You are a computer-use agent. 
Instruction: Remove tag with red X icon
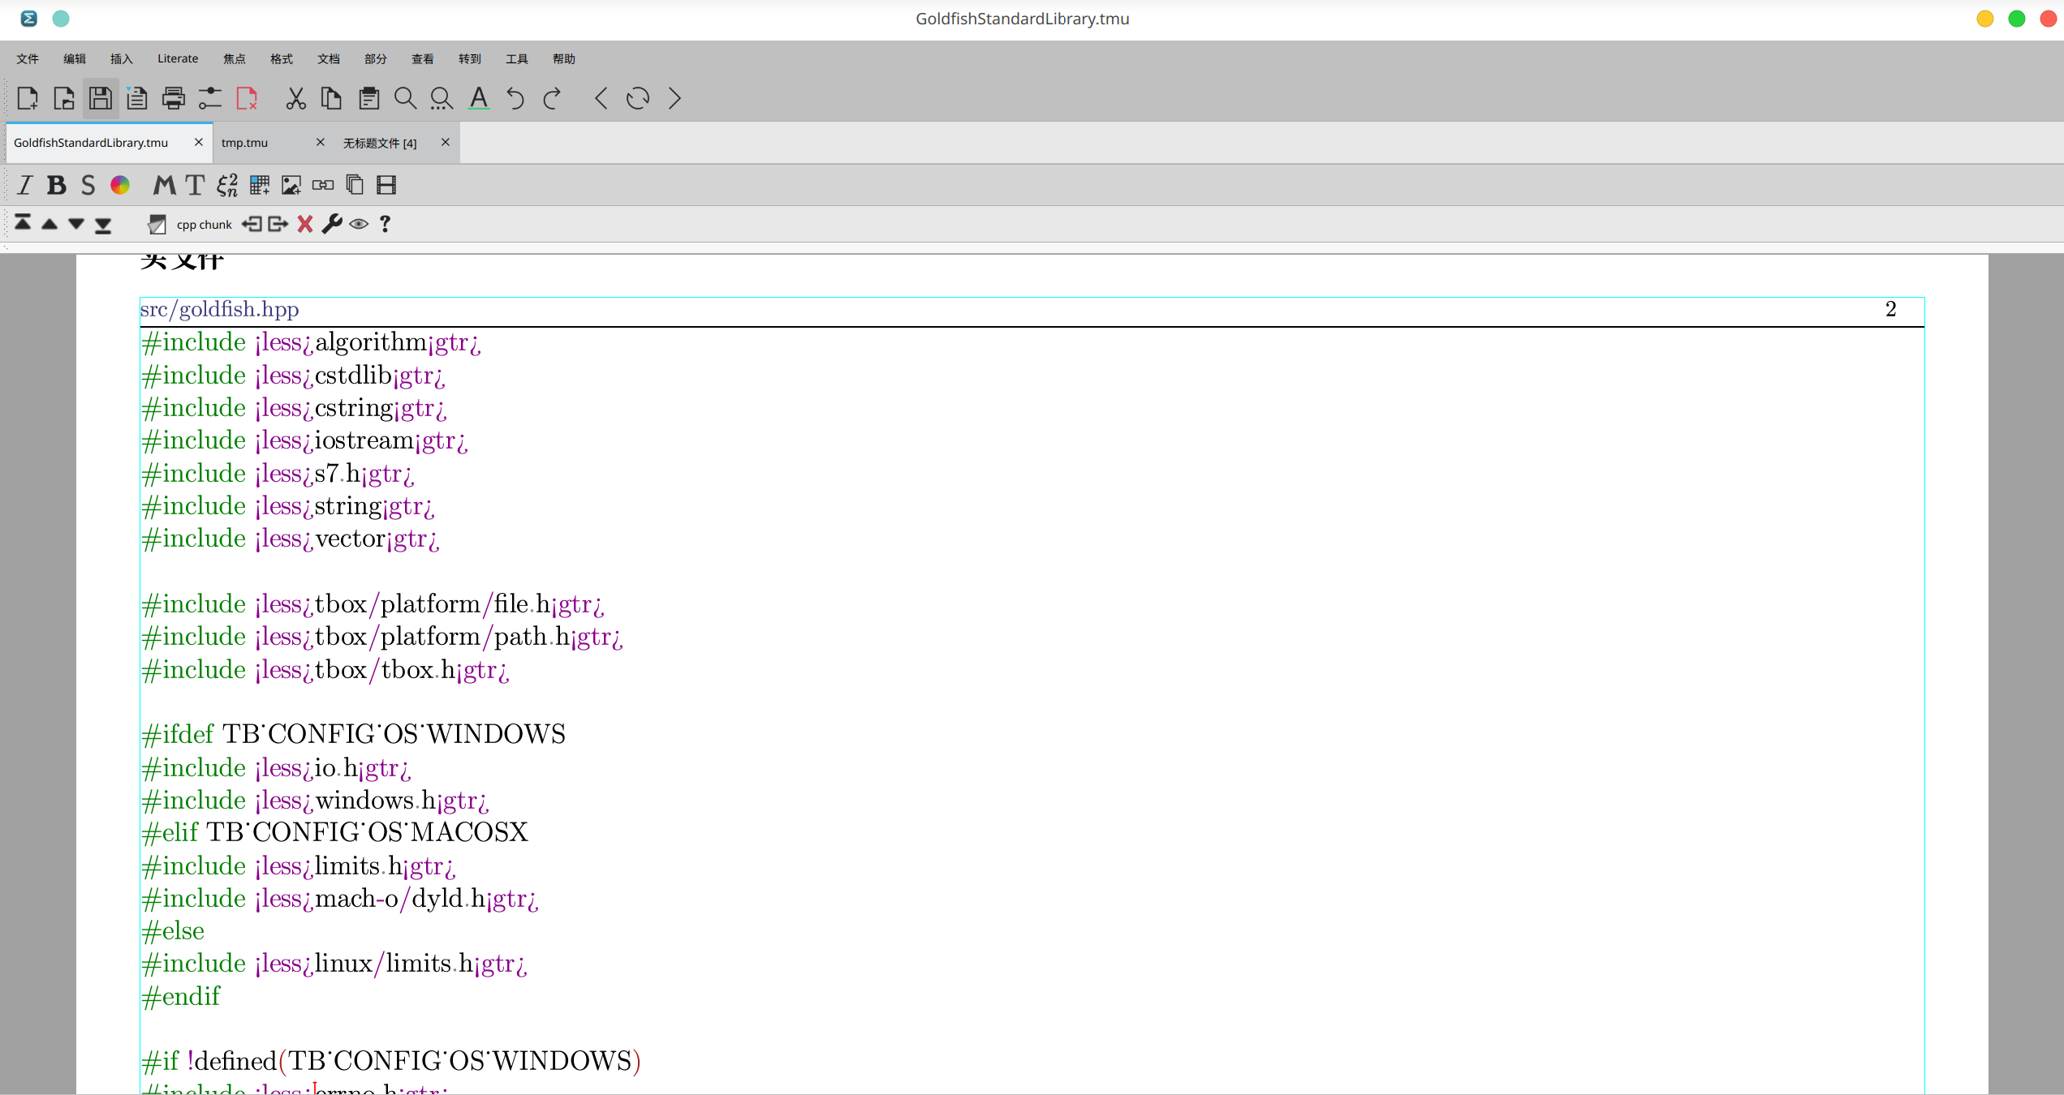pos(305,224)
